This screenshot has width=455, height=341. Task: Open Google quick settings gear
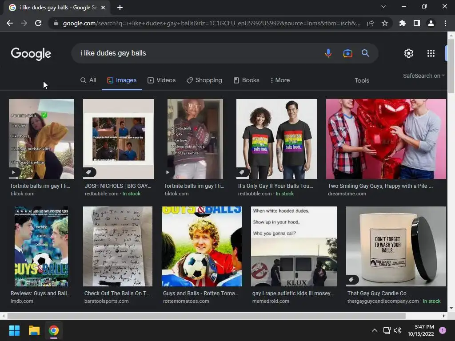[409, 53]
